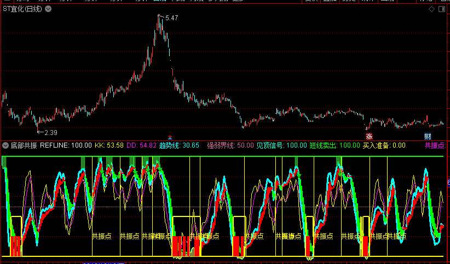
Task: Select the ST宜化(日线) chart title
Action: tap(22, 9)
